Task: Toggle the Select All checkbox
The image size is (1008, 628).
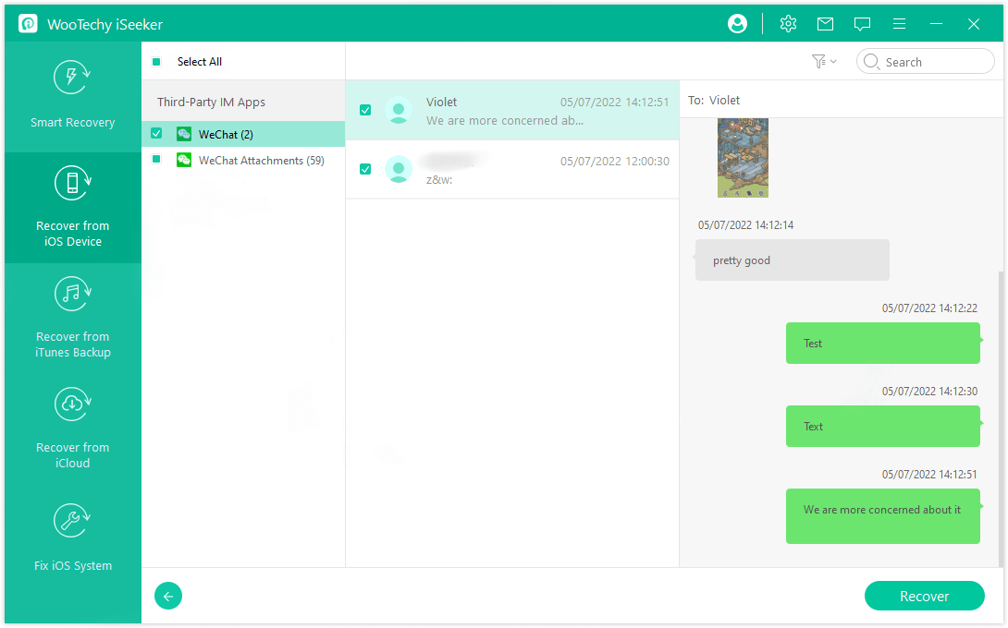Action: click(x=157, y=61)
